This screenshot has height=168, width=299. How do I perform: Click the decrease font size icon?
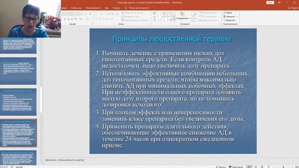pos(85,14)
